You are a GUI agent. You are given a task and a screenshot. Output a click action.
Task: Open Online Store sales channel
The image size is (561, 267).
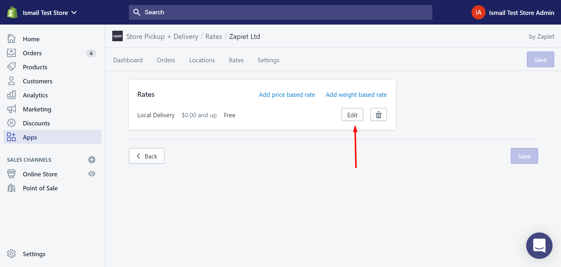tap(40, 174)
